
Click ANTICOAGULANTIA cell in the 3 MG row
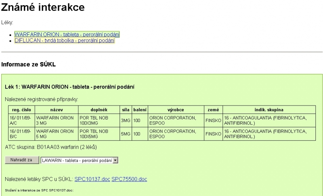pyautogui.click(x=269, y=120)
